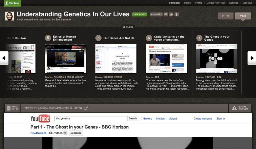This screenshot has width=256, height=149.
Task: Click 'Our Genes Are Not Us' title
Action: [x=119, y=38]
